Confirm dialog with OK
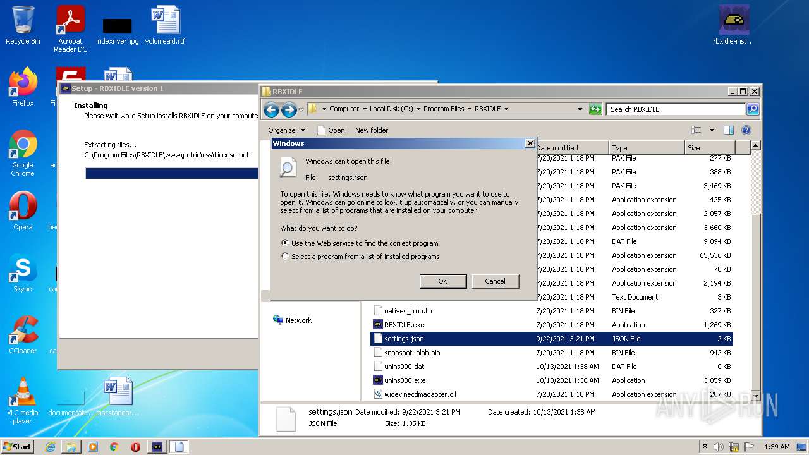 click(442, 281)
